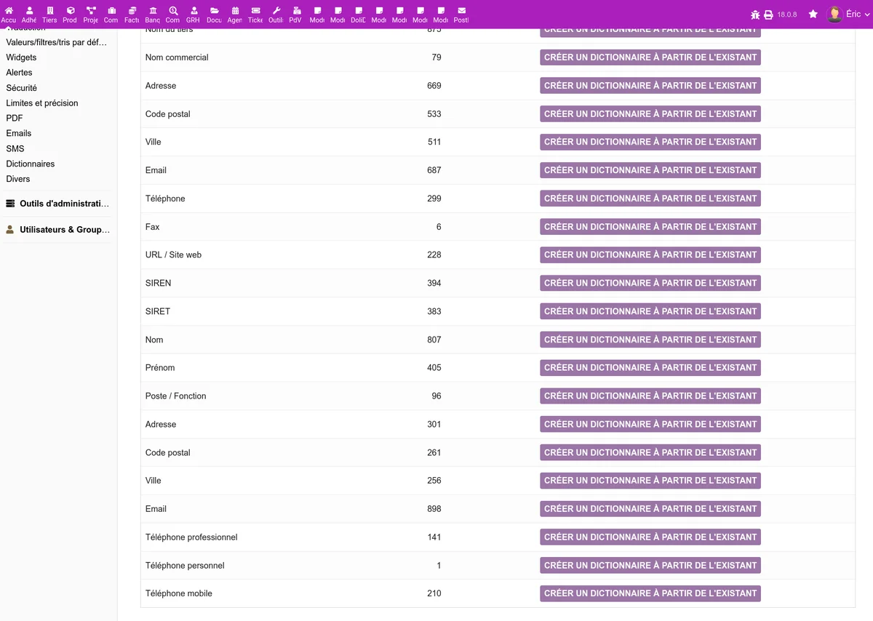Open the Produits cube icon menu

[x=70, y=11]
